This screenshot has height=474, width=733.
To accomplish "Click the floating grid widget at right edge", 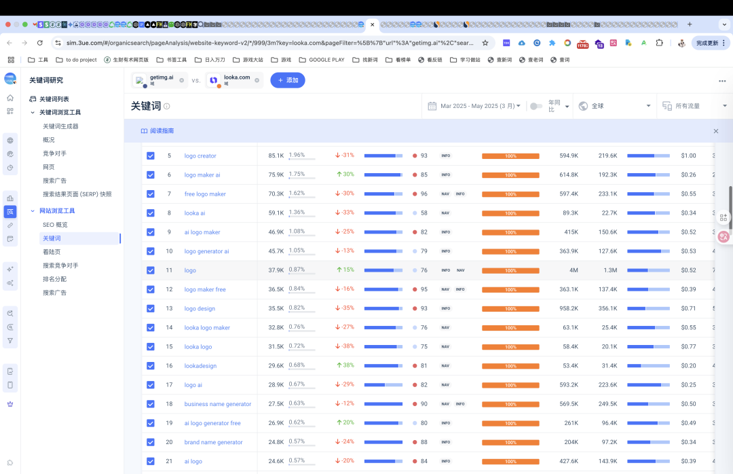I will [723, 217].
